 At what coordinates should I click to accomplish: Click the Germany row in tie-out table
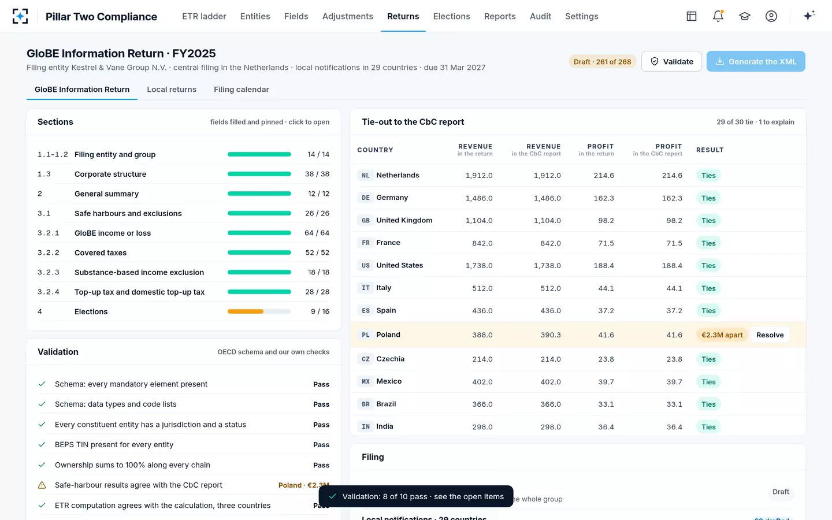pyautogui.click(x=578, y=198)
